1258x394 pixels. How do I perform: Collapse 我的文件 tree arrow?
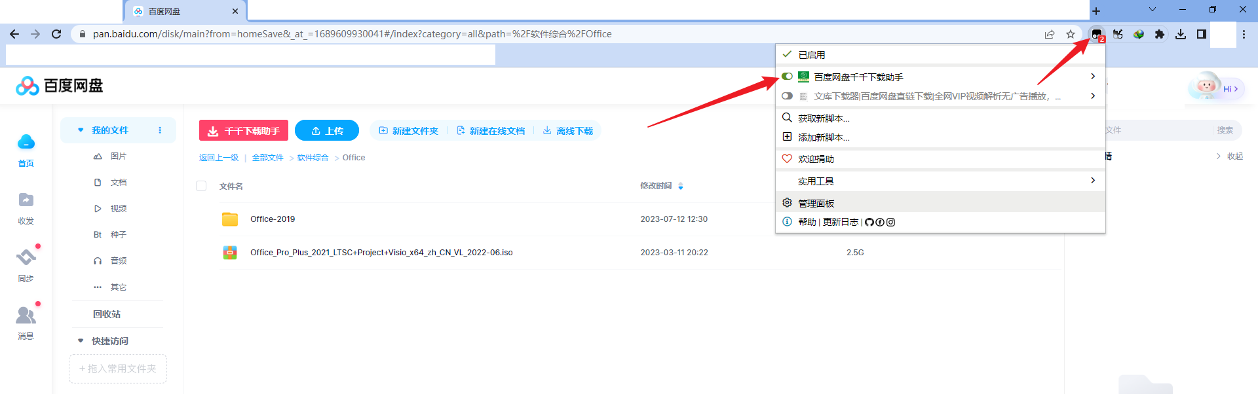coord(81,130)
